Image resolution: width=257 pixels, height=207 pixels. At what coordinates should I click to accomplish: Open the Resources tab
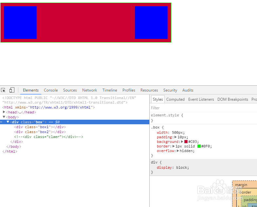coord(149,90)
